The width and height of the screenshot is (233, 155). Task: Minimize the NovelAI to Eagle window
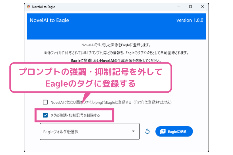pos(179,7)
